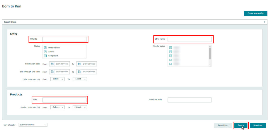This screenshot has height=130, width=270.
Task: Focus the ASIN input field
Action: coord(64,100)
